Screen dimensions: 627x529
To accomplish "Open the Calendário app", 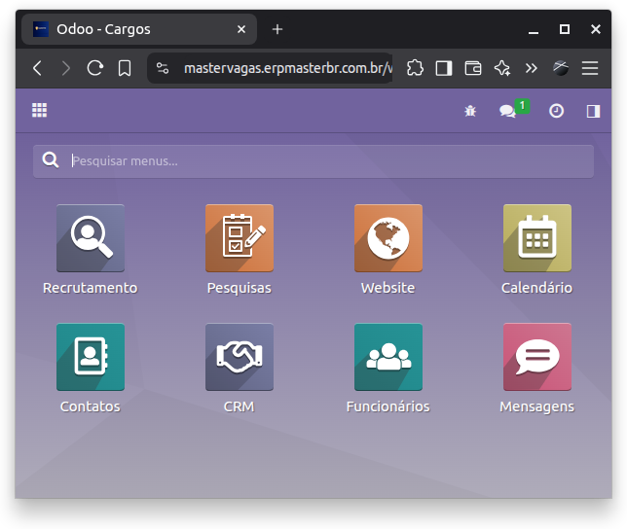I will tap(536, 238).
